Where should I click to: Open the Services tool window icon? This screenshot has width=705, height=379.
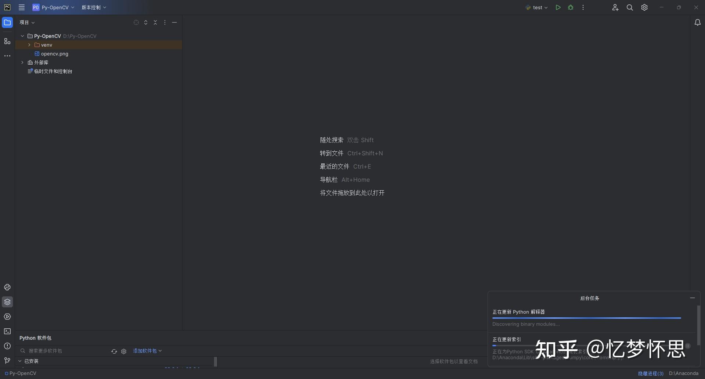click(x=7, y=317)
